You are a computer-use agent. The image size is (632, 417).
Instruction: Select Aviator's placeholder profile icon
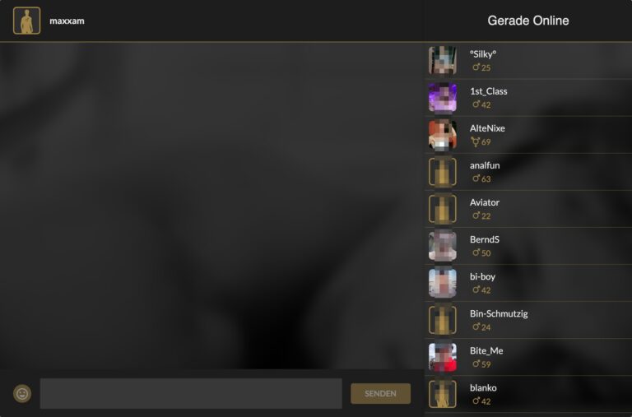click(443, 209)
